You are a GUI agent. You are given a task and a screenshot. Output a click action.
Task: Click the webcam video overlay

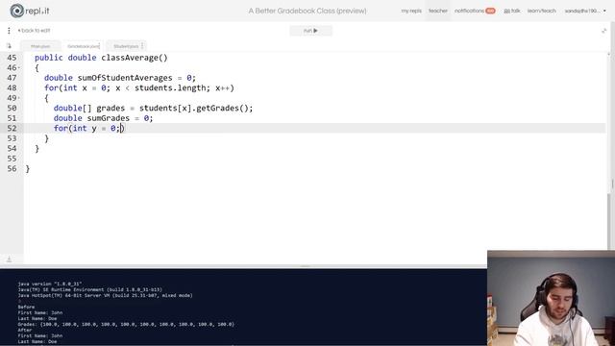pos(551,298)
